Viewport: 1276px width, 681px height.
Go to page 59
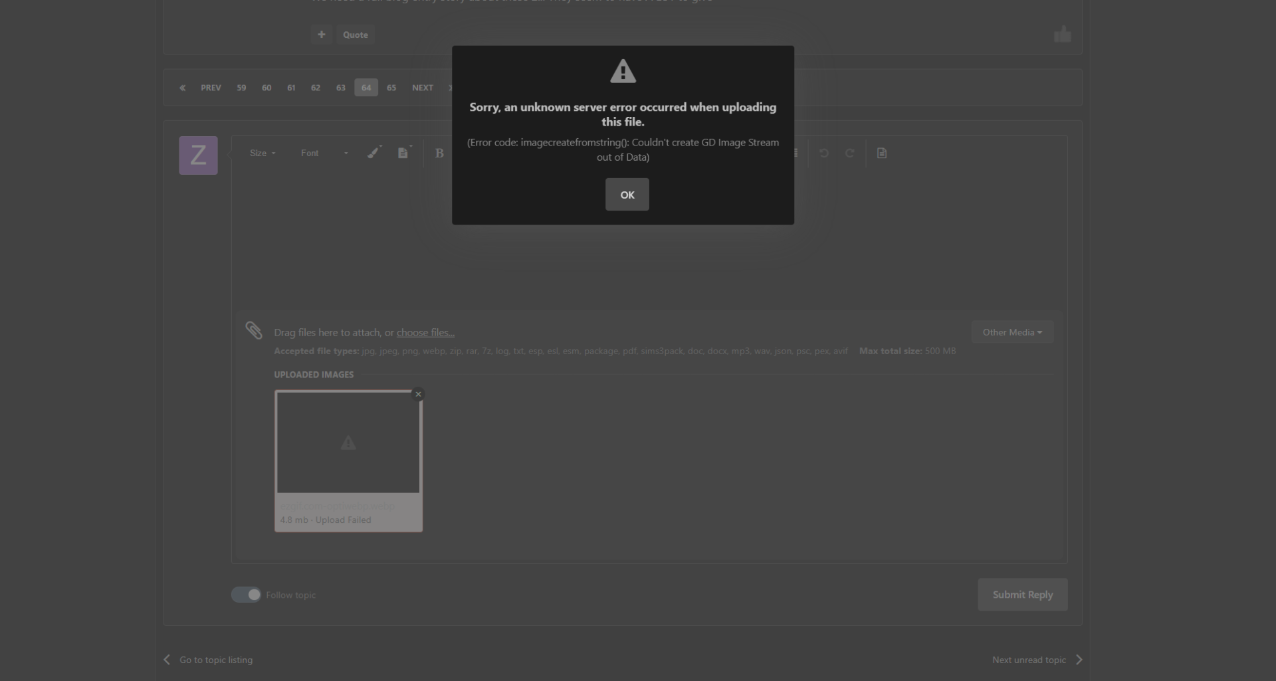click(241, 88)
